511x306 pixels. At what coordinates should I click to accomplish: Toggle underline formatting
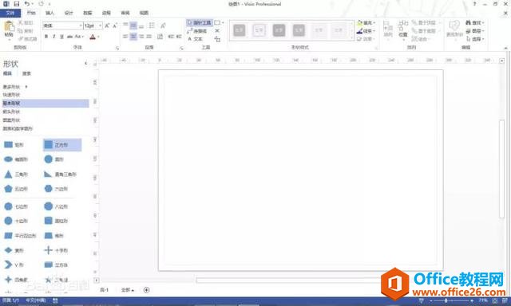click(61, 37)
